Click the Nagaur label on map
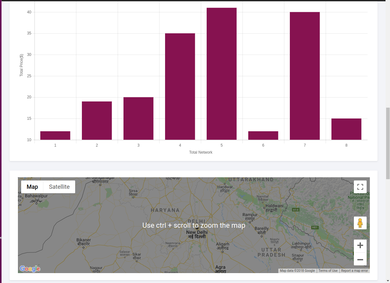 (96, 270)
